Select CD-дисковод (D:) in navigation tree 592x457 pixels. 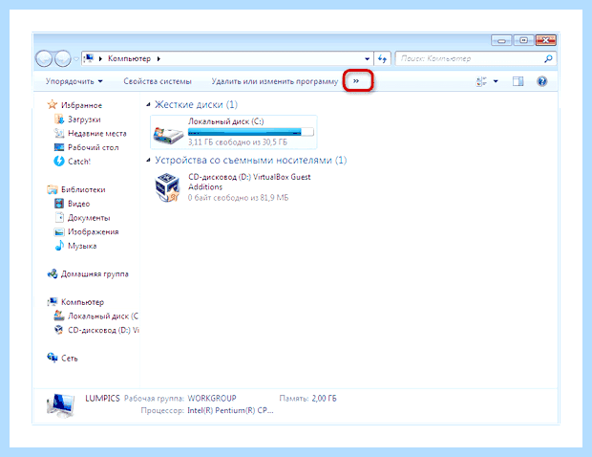(x=103, y=330)
